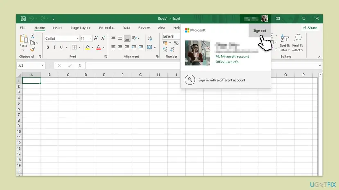The height and width of the screenshot is (190, 339).
Task: Click the Borders icon
Action: click(x=74, y=47)
